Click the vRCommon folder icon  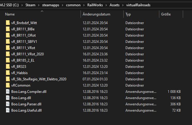pos(8,85)
